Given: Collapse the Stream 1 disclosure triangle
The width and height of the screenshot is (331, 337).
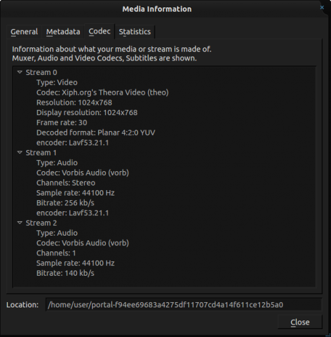Looking at the screenshot, I should tap(20, 153).
